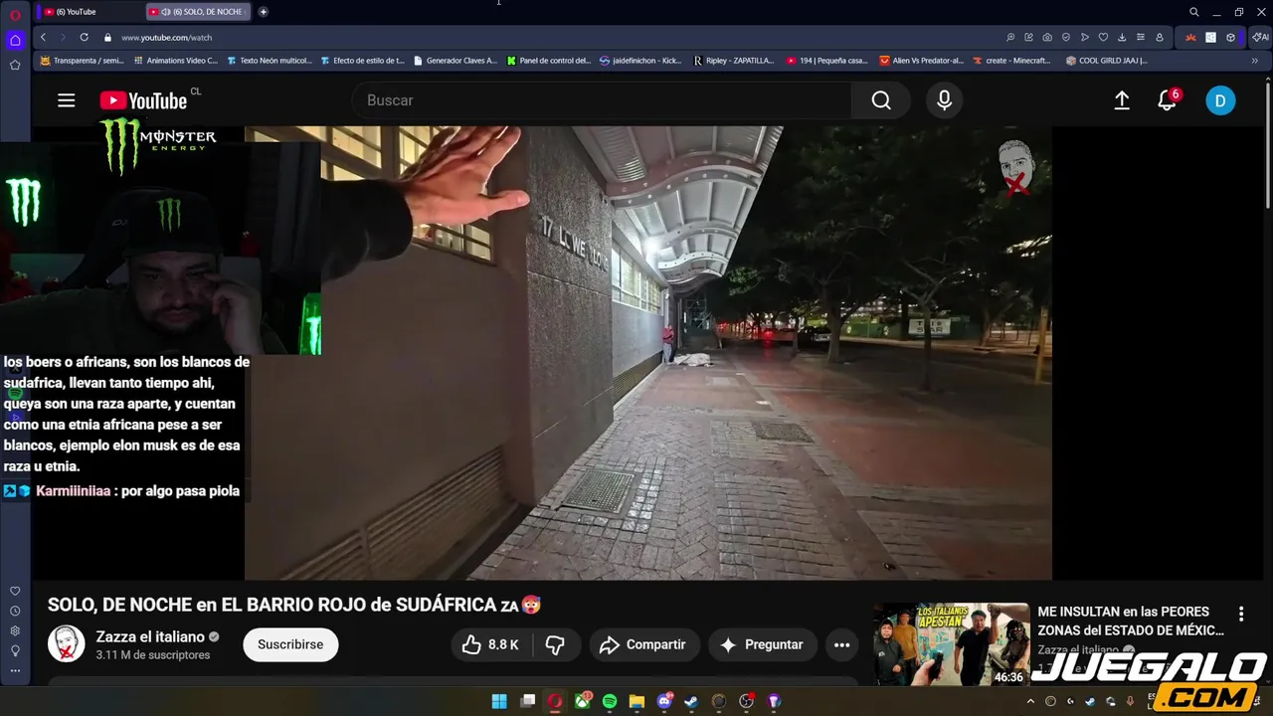Click on the video player

[648, 352]
